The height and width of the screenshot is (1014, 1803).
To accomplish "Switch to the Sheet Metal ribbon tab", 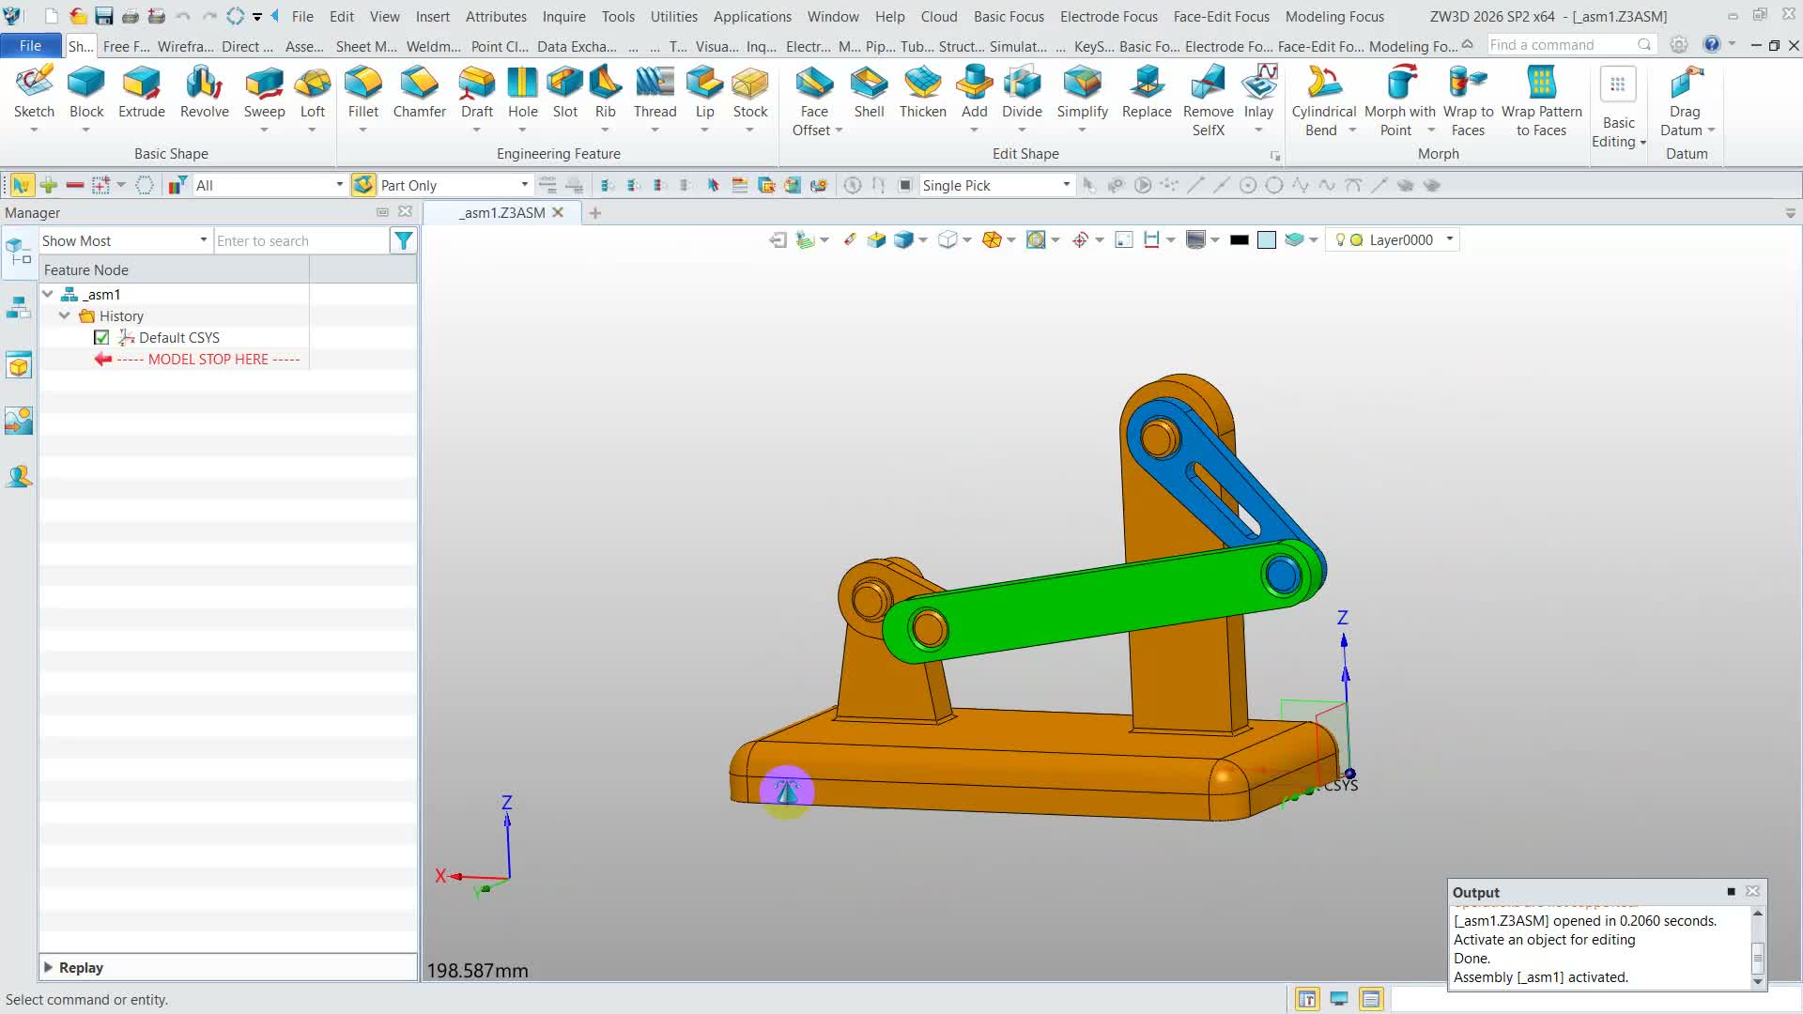I will (x=366, y=46).
